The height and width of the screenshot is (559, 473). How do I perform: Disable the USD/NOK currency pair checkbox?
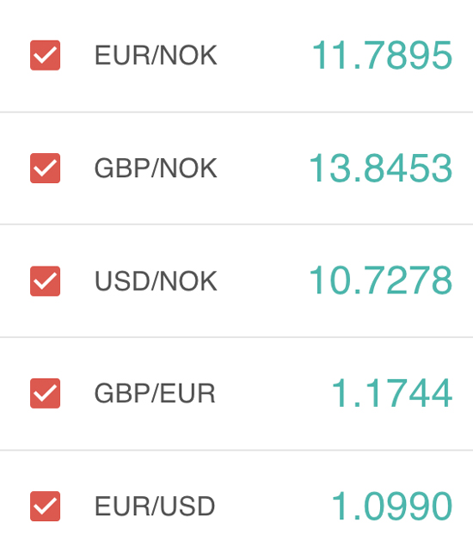click(x=45, y=281)
